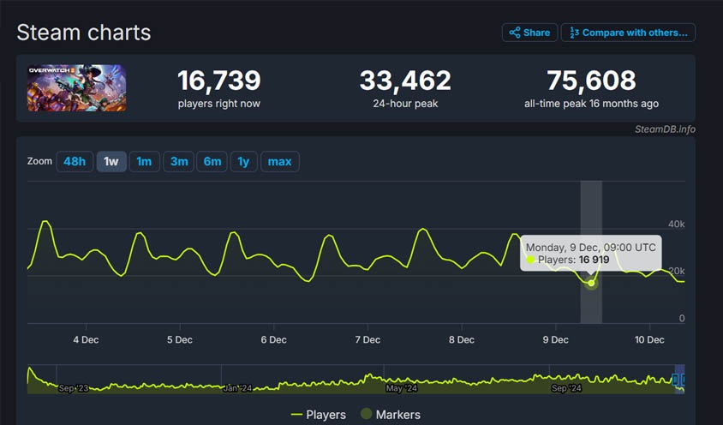Toggle the Markers series in legend
Screen dimensions: 723x425
(391, 415)
